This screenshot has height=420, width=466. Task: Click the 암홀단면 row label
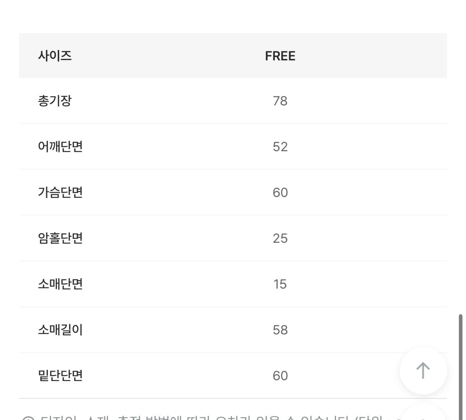point(60,238)
